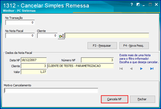Click the Fechar button

(142, 99)
